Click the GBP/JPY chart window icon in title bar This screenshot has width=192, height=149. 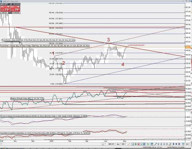pyautogui.click(x=1, y=1)
